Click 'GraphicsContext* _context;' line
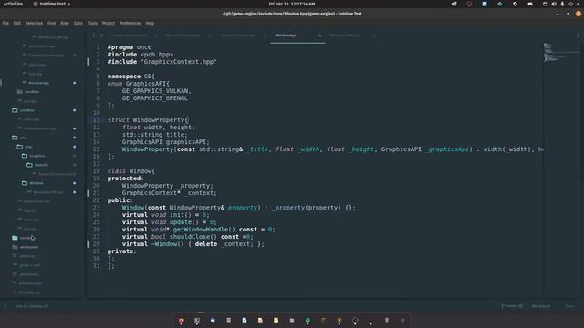The height and width of the screenshot is (328, 584). pos(169,193)
